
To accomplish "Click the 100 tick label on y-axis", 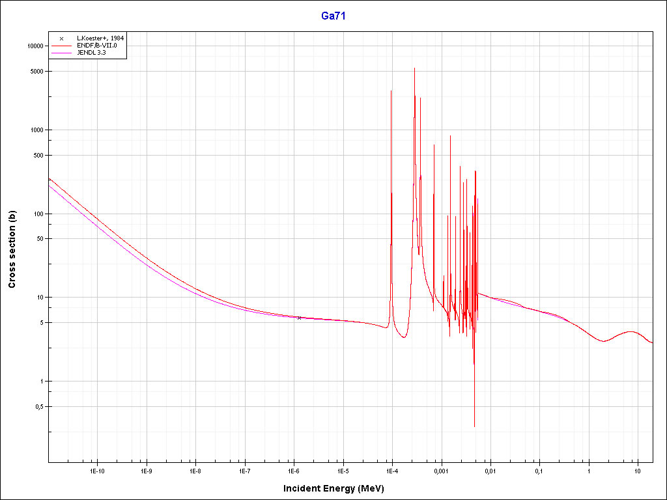I will 36,214.
